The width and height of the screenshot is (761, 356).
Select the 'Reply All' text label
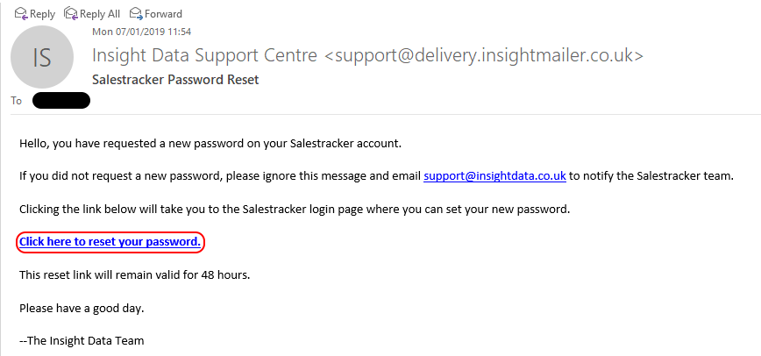click(100, 14)
